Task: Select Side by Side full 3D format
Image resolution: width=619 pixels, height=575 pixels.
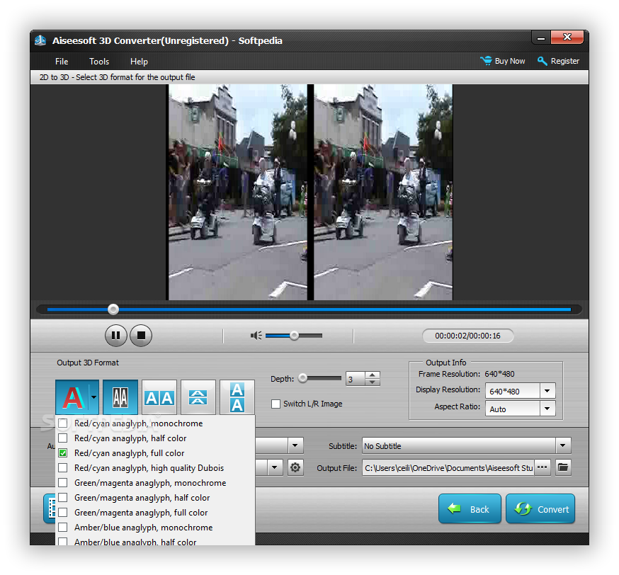Action: click(x=159, y=397)
